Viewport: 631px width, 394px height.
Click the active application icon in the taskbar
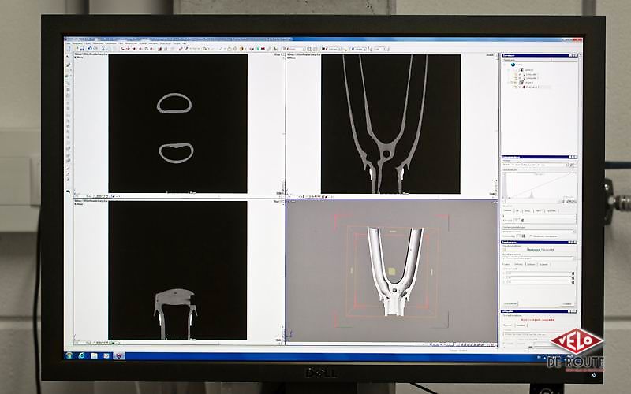pyautogui.click(x=119, y=356)
